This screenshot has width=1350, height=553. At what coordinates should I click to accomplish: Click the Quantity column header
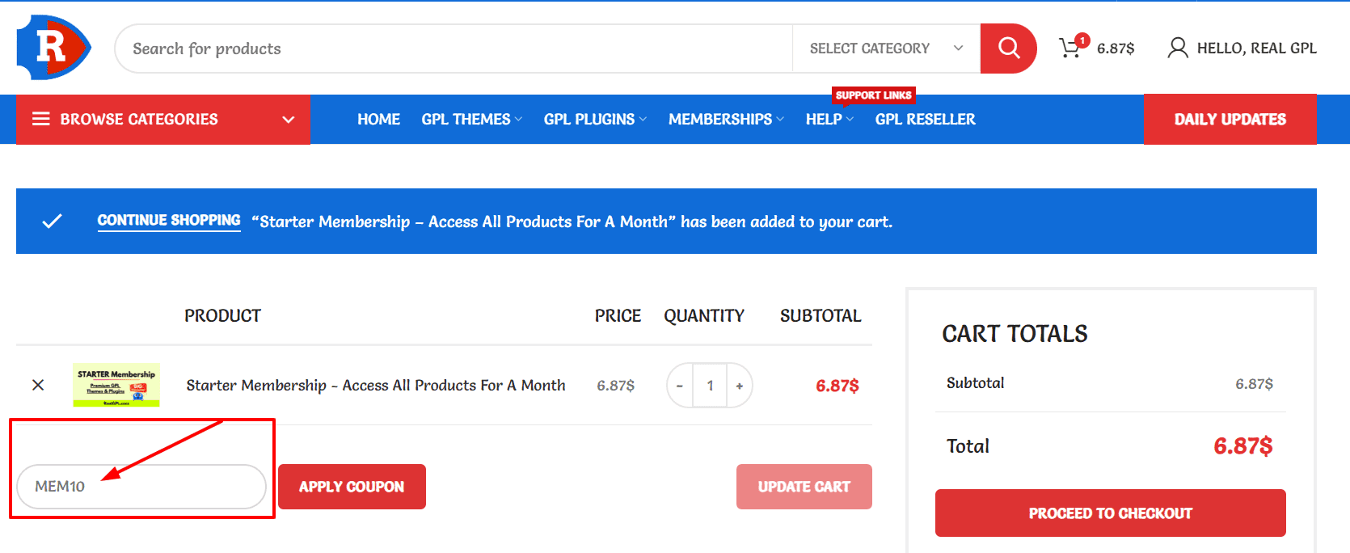(x=704, y=315)
